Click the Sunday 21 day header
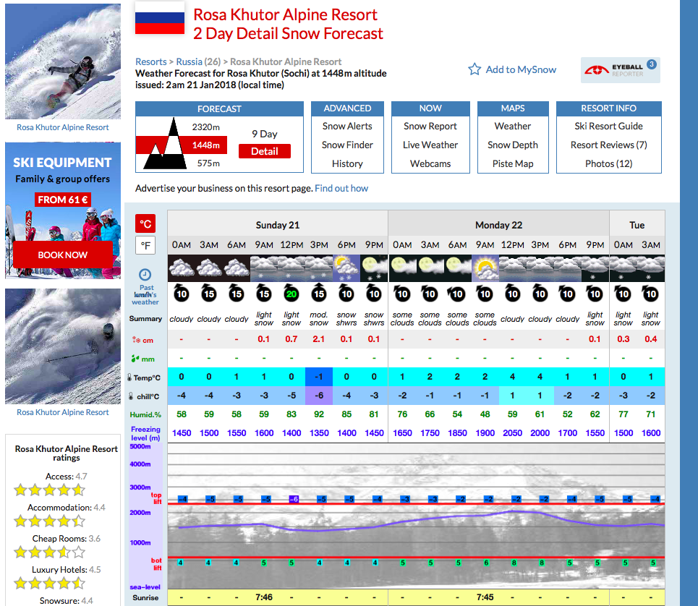Image resolution: width=698 pixels, height=606 pixels. coord(277,225)
